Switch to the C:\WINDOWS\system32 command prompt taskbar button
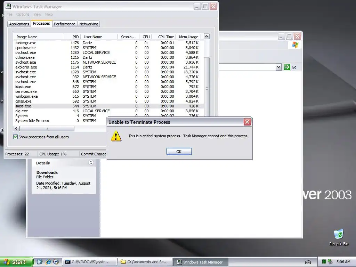356x267 pixels. point(89,262)
